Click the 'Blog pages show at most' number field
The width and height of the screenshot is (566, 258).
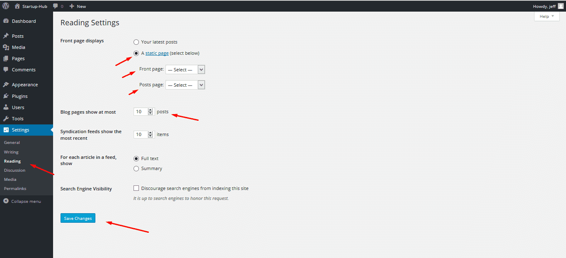(x=141, y=112)
